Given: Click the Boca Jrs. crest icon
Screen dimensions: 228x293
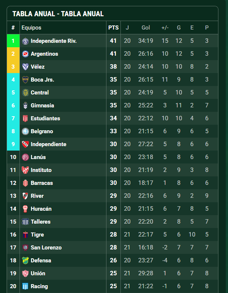Looking at the screenshot, I should click(25, 80).
